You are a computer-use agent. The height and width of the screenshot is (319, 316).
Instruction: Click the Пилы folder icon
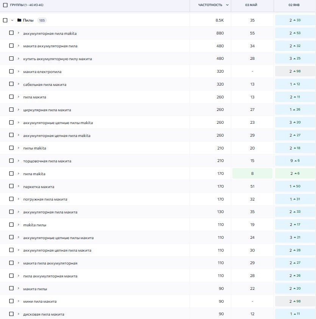point(19,20)
